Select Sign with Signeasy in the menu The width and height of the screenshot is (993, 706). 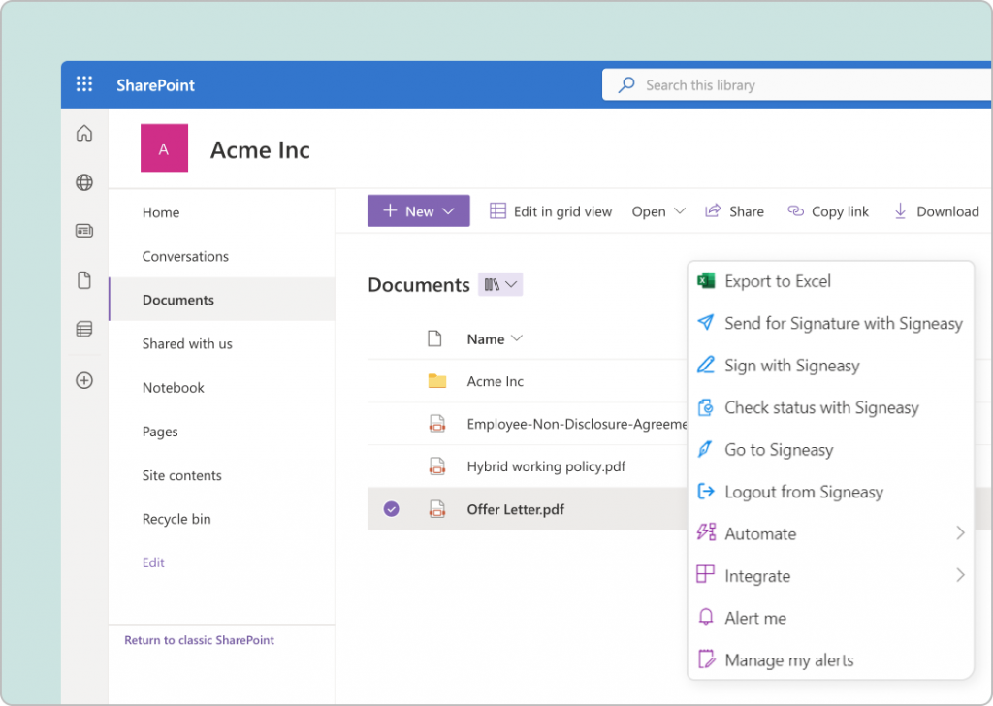pos(792,366)
